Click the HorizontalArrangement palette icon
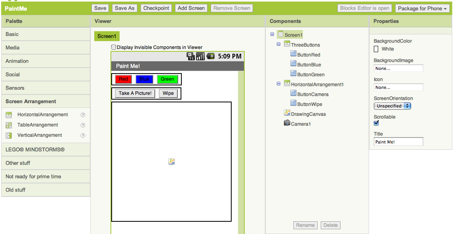The height and width of the screenshot is (234, 453). coord(9,115)
